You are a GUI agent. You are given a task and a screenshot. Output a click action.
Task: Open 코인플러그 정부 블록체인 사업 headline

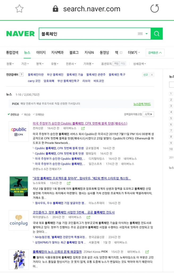(74, 212)
